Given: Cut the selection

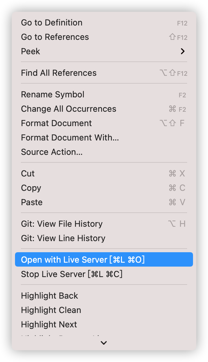Looking at the screenshot, I should [104, 173].
